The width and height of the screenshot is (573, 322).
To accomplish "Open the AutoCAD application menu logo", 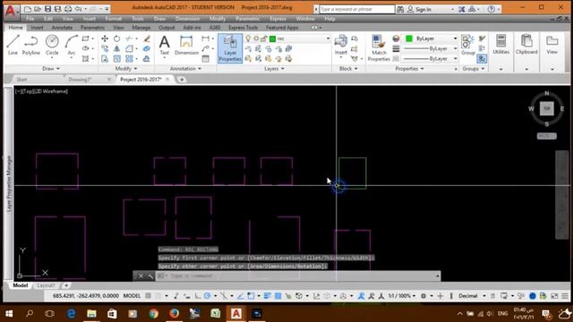I will (11, 11).
